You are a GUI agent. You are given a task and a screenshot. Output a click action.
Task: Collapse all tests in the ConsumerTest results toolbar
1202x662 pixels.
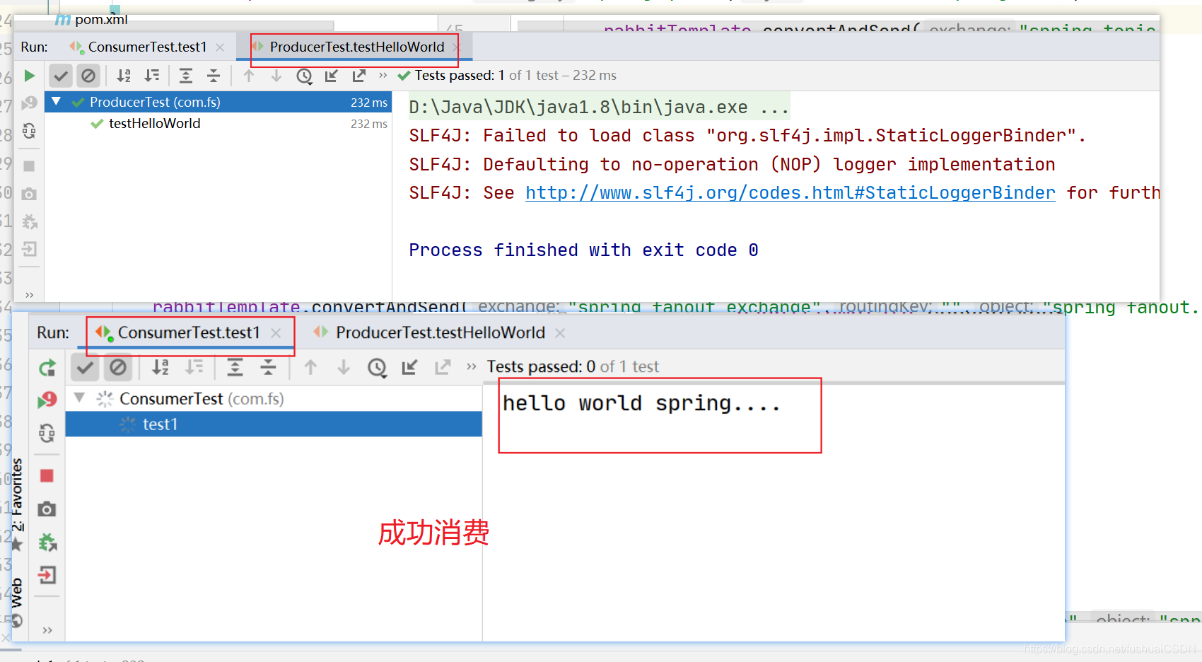coord(268,367)
